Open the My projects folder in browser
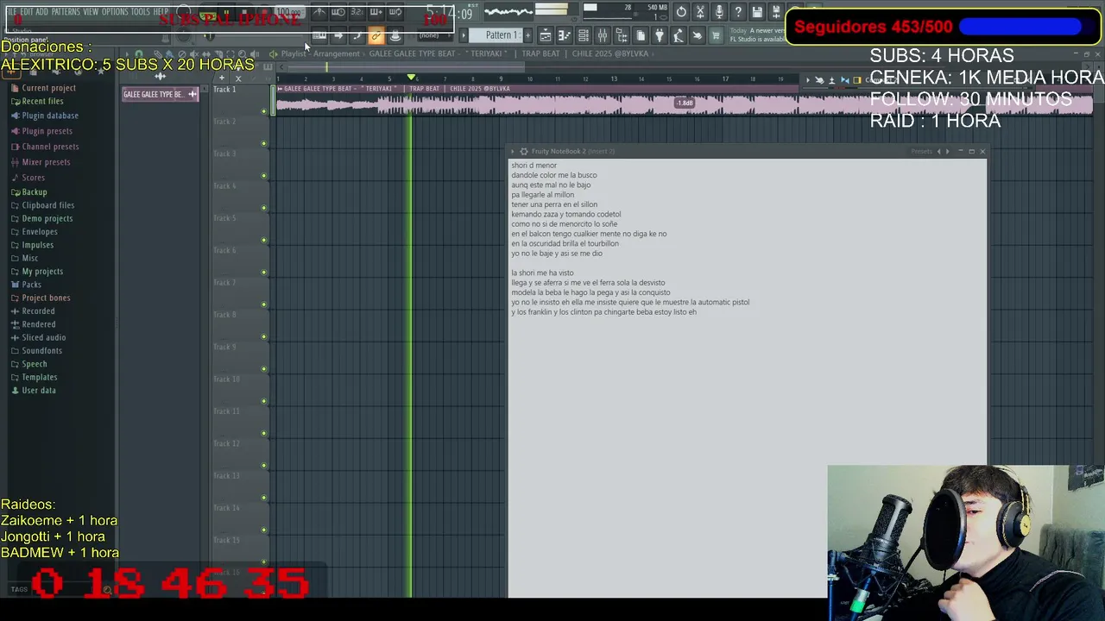The image size is (1105, 621). (42, 272)
